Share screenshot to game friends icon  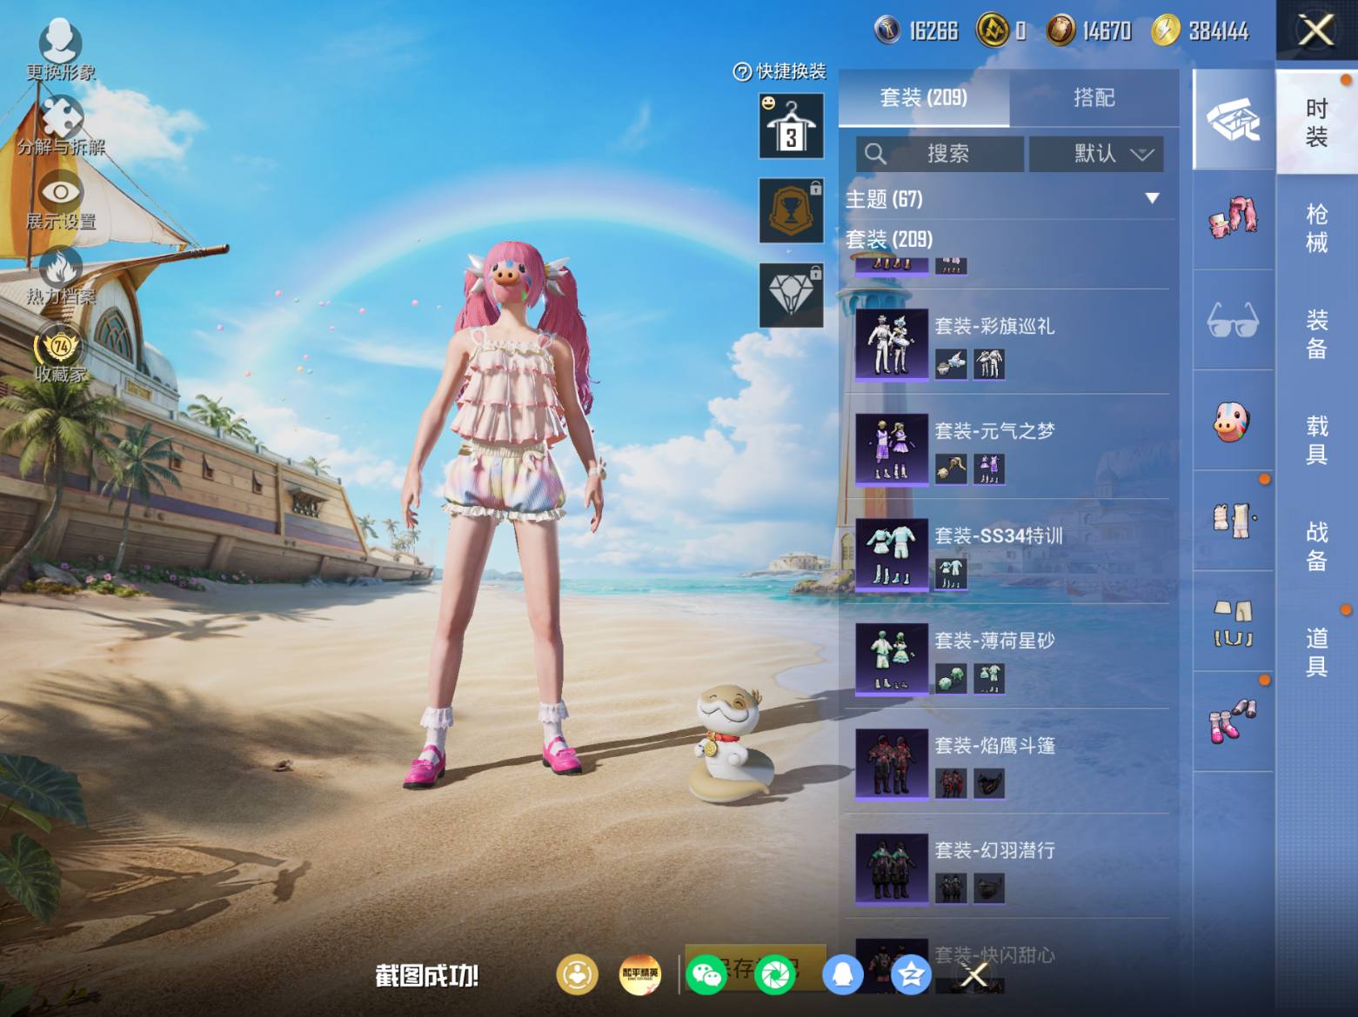coord(578,974)
